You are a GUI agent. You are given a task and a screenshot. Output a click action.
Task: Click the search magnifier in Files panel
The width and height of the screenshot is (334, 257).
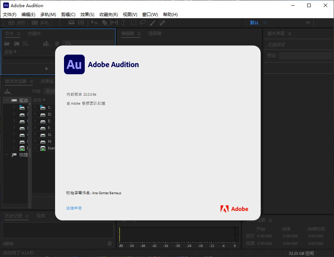(68, 43)
